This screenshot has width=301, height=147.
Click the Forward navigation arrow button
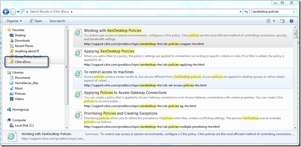(x=13, y=12)
